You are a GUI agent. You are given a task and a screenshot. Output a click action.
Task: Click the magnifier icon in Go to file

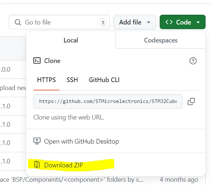[x=18, y=22]
